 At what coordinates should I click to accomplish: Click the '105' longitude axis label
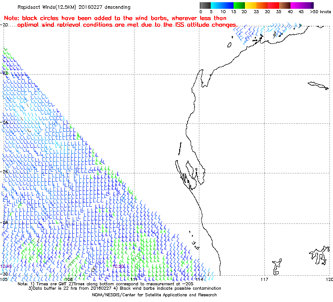click(x=4, y=279)
